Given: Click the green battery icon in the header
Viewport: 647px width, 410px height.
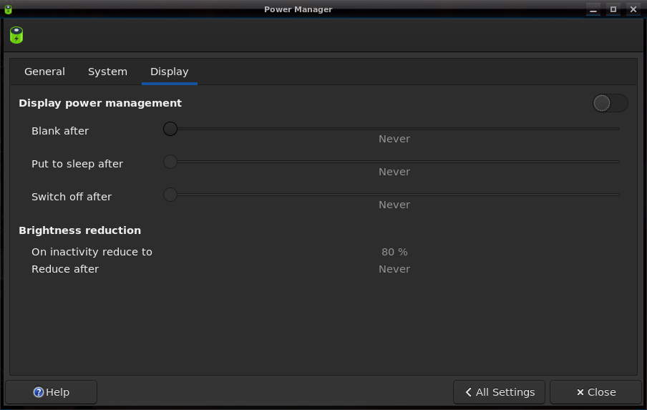Looking at the screenshot, I should [x=16, y=35].
